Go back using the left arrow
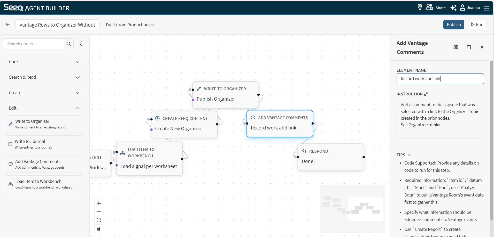 tap(8, 24)
